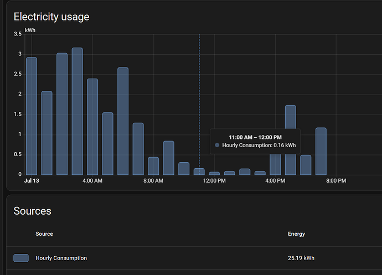Click the 8:00 AM axis label
This screenshot has height=275, width=382.
point(153,181)
